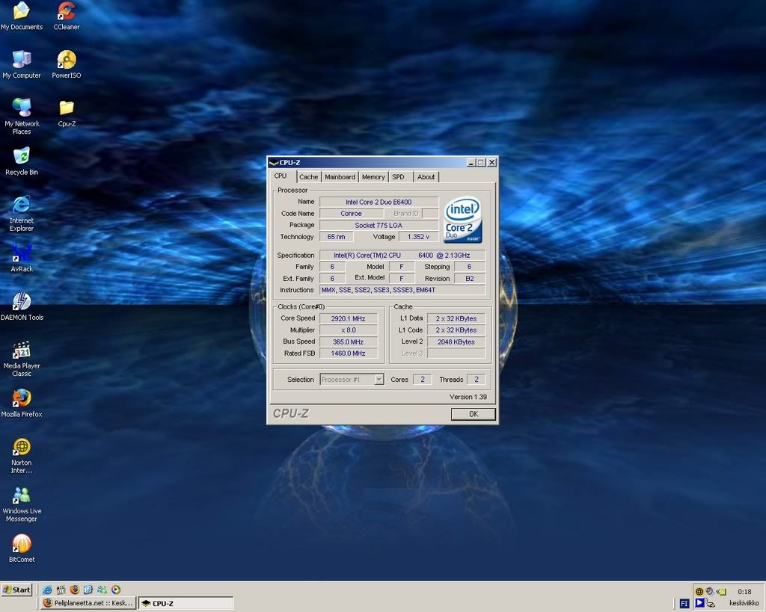Click the Recycle Bin icon
The image size is (766, 612).
(22, 157)
